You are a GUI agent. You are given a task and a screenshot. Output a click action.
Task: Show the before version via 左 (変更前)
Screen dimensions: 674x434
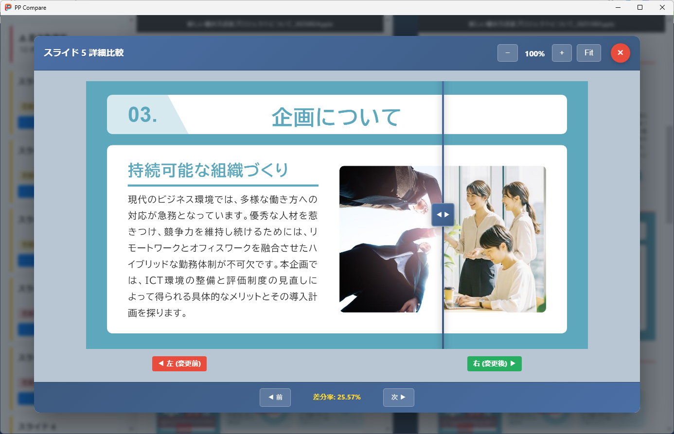tap(179, 363)
